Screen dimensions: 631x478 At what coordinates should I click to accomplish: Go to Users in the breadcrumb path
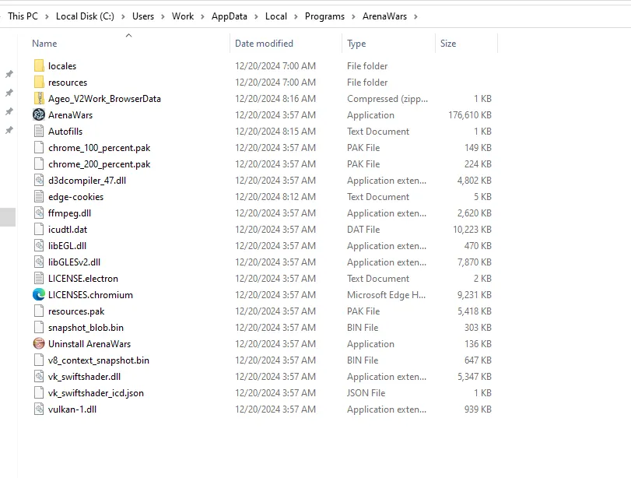(143, 16)
